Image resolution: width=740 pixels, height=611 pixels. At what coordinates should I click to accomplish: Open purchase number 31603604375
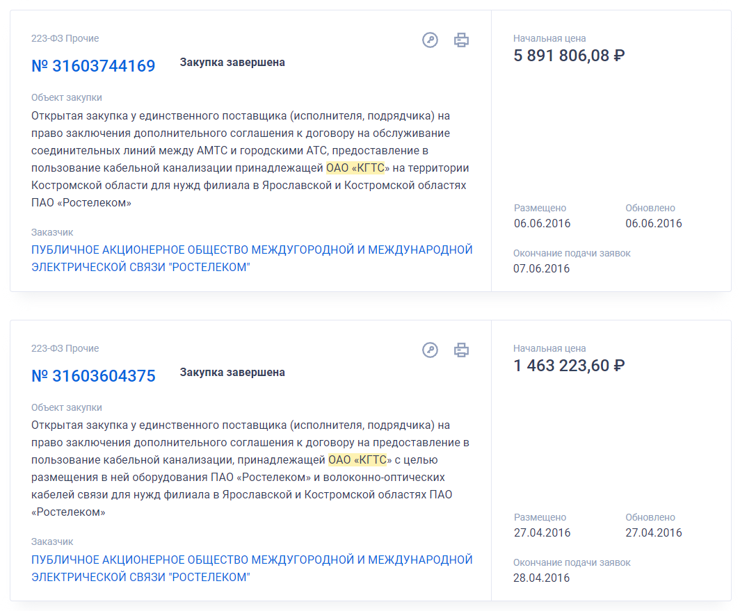click(x=93, y=376)
